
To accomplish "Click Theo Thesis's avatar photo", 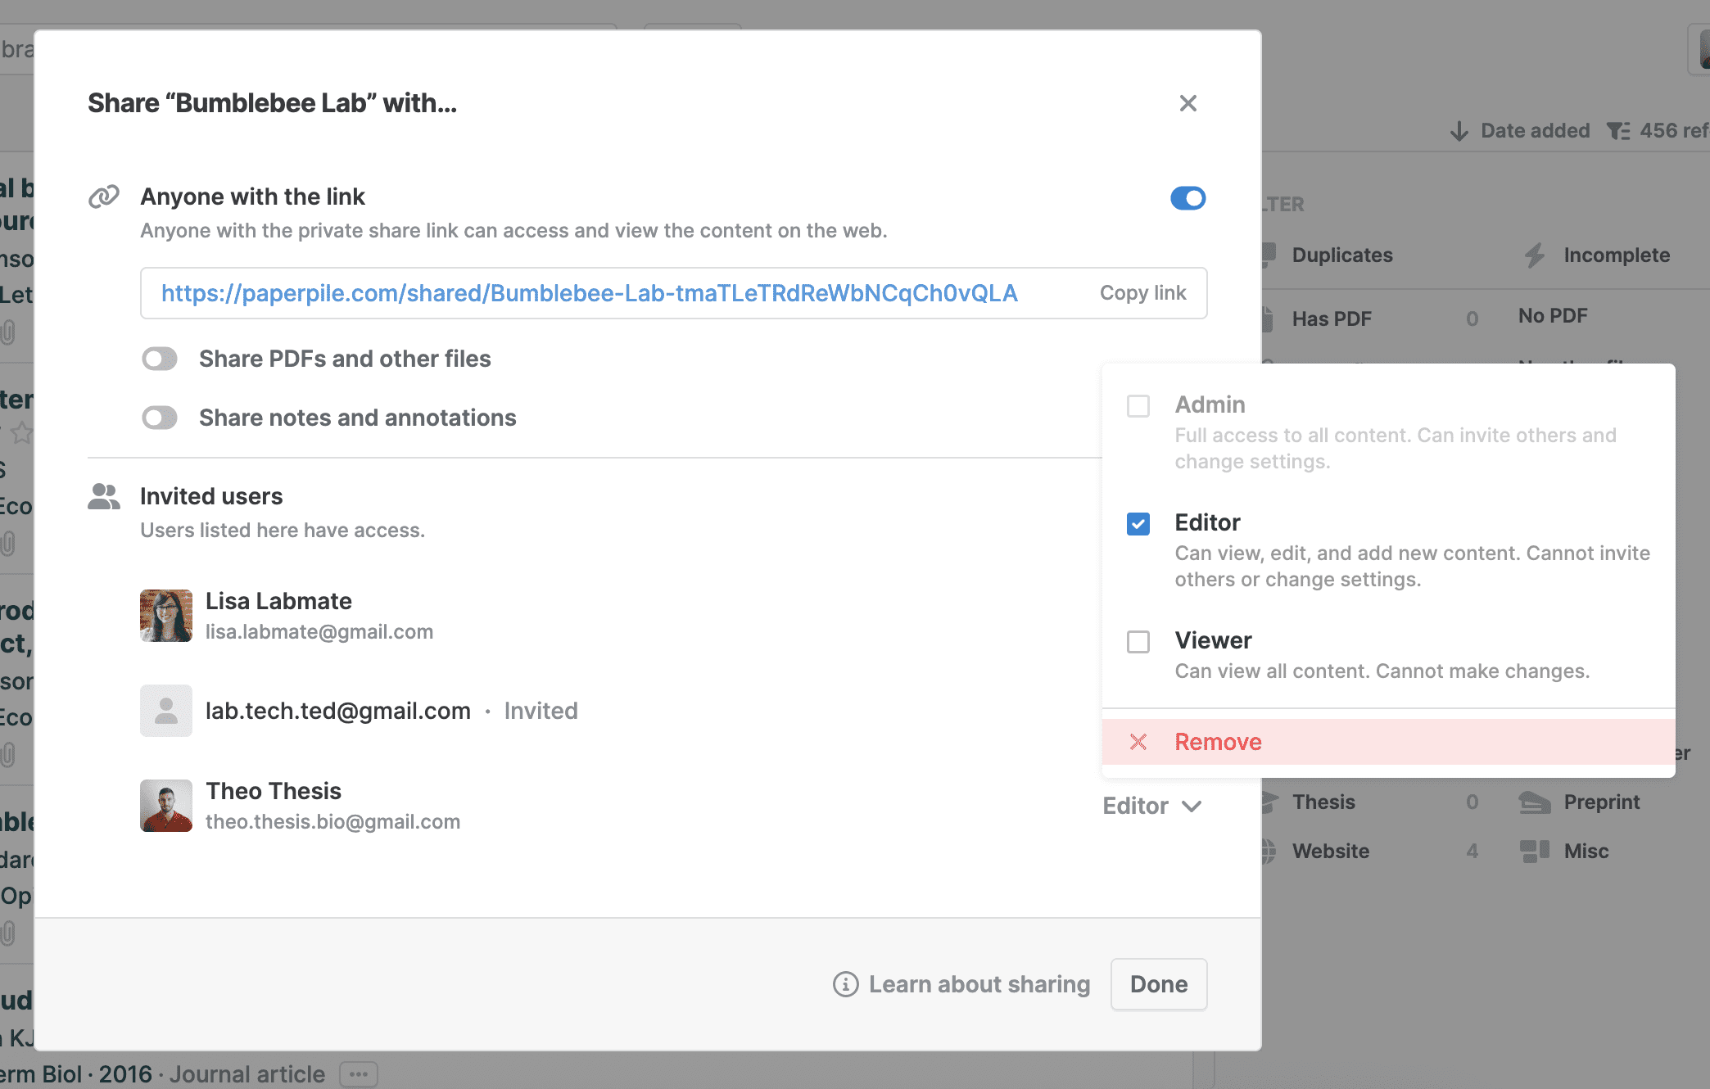I will tap(166, 806).
